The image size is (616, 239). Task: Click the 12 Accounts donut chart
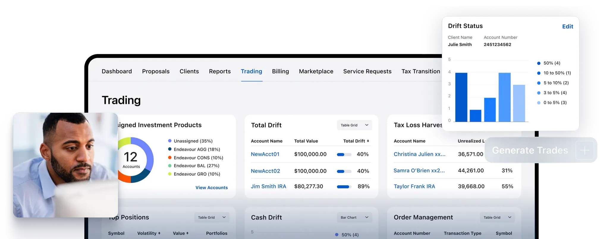(136, 160)
